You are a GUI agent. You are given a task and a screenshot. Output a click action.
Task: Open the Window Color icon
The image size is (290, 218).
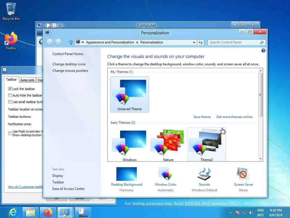[x=166, y=174]
